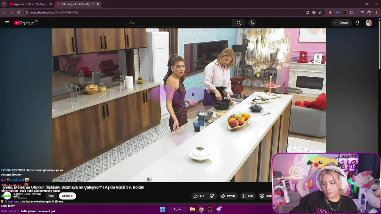Click the install app icon in address bar
This screenshot has width=381, height=214.
click(x=307, y=12)
